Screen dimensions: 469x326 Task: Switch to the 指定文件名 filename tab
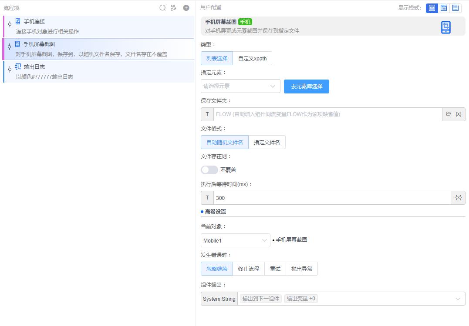(267, 142)
